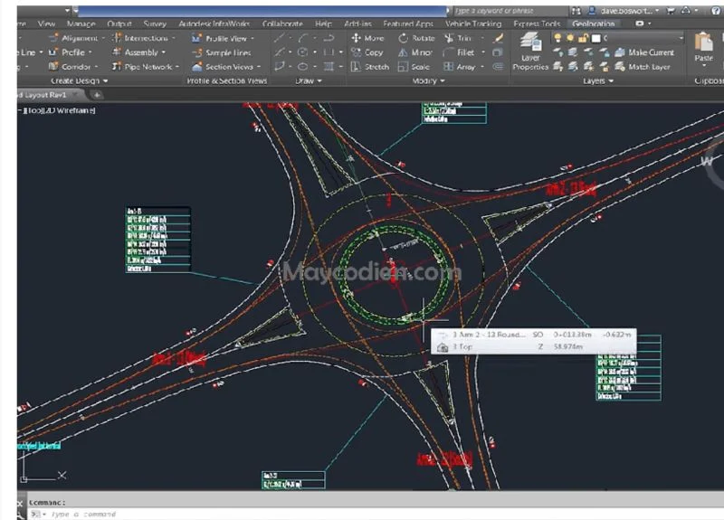Toggle the layer lock padlock icon
The image size is (724, 520).
coord(583,37)
